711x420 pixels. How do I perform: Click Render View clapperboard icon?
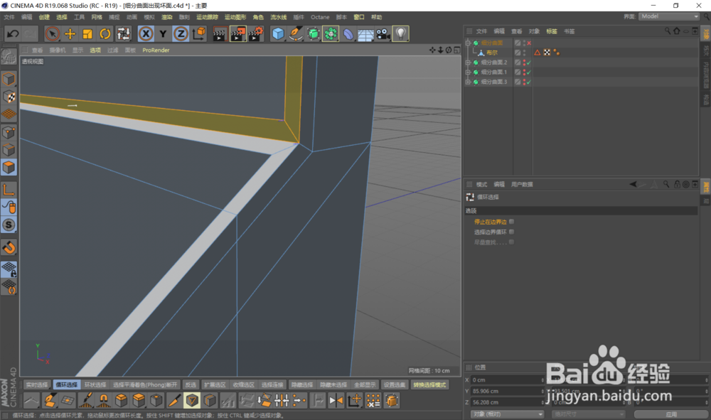click(220, 34)
